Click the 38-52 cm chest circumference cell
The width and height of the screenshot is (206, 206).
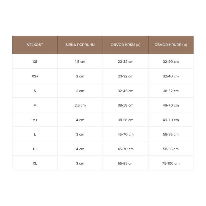pos(171,91)
